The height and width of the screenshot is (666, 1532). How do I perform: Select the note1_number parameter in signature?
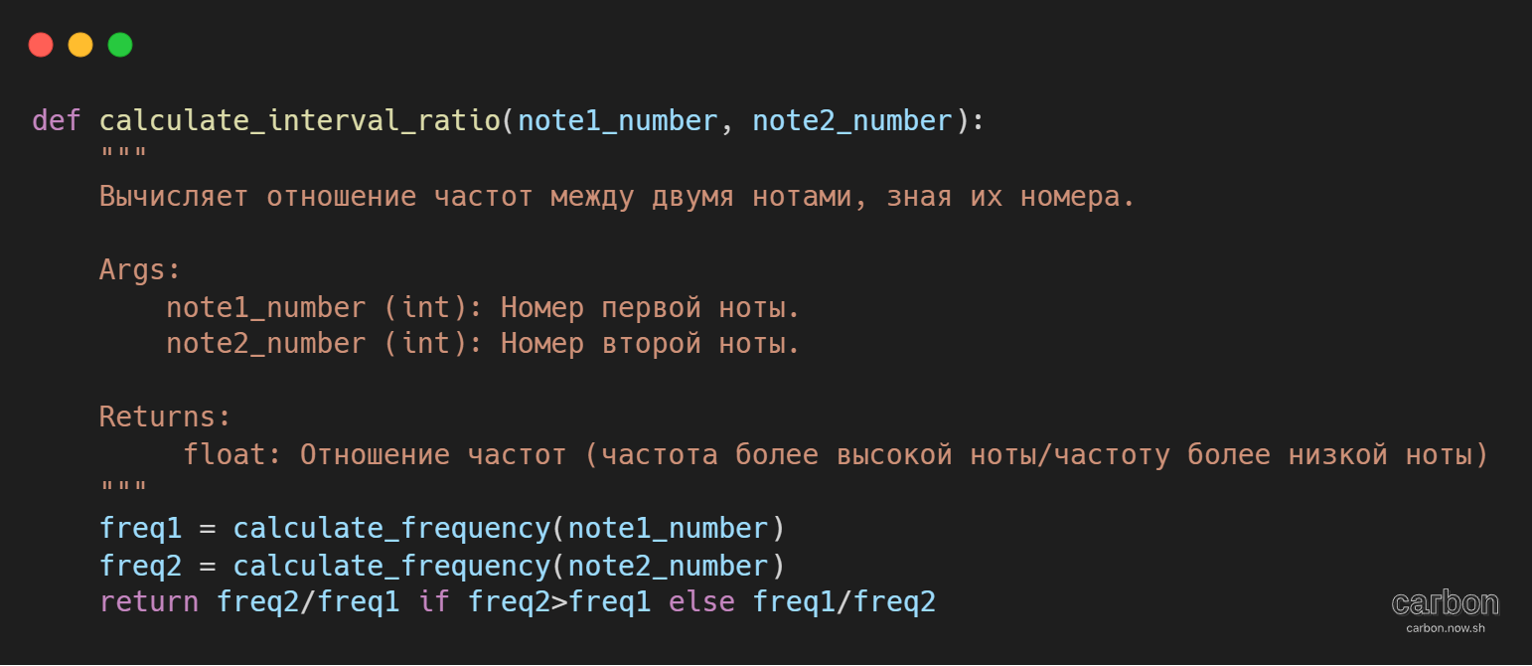point(618,120)
